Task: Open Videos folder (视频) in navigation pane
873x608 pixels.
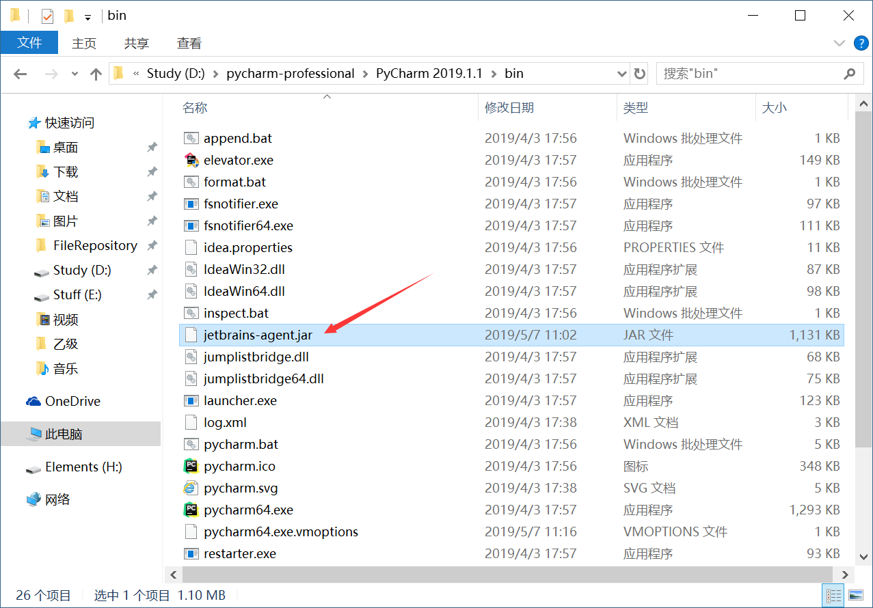Action: point(66,319)
